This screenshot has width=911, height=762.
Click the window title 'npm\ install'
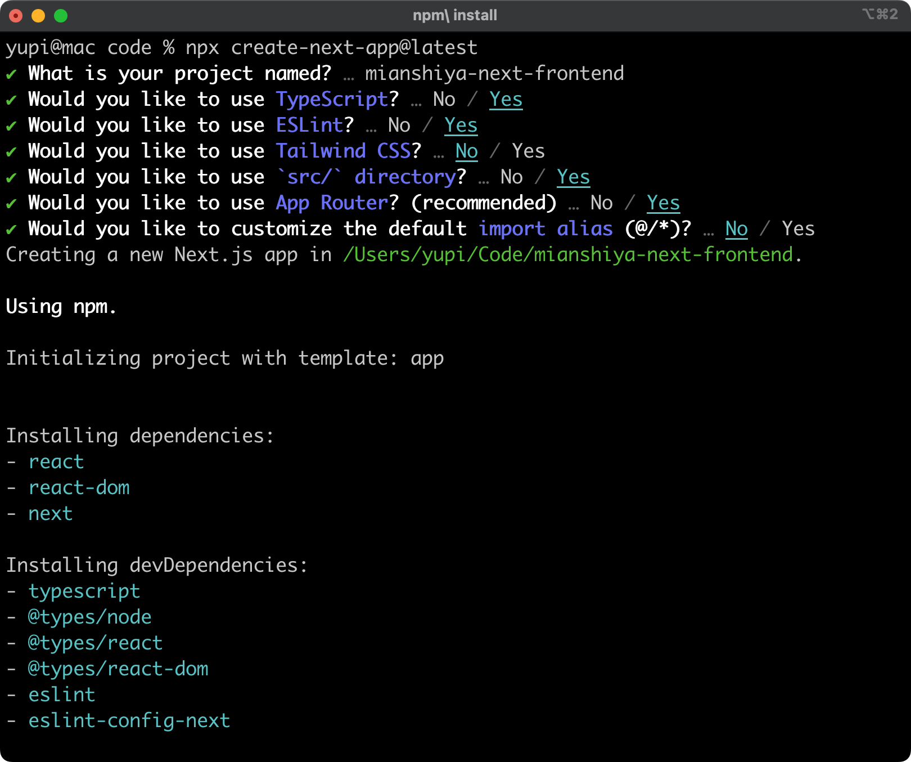click(455, 15)
